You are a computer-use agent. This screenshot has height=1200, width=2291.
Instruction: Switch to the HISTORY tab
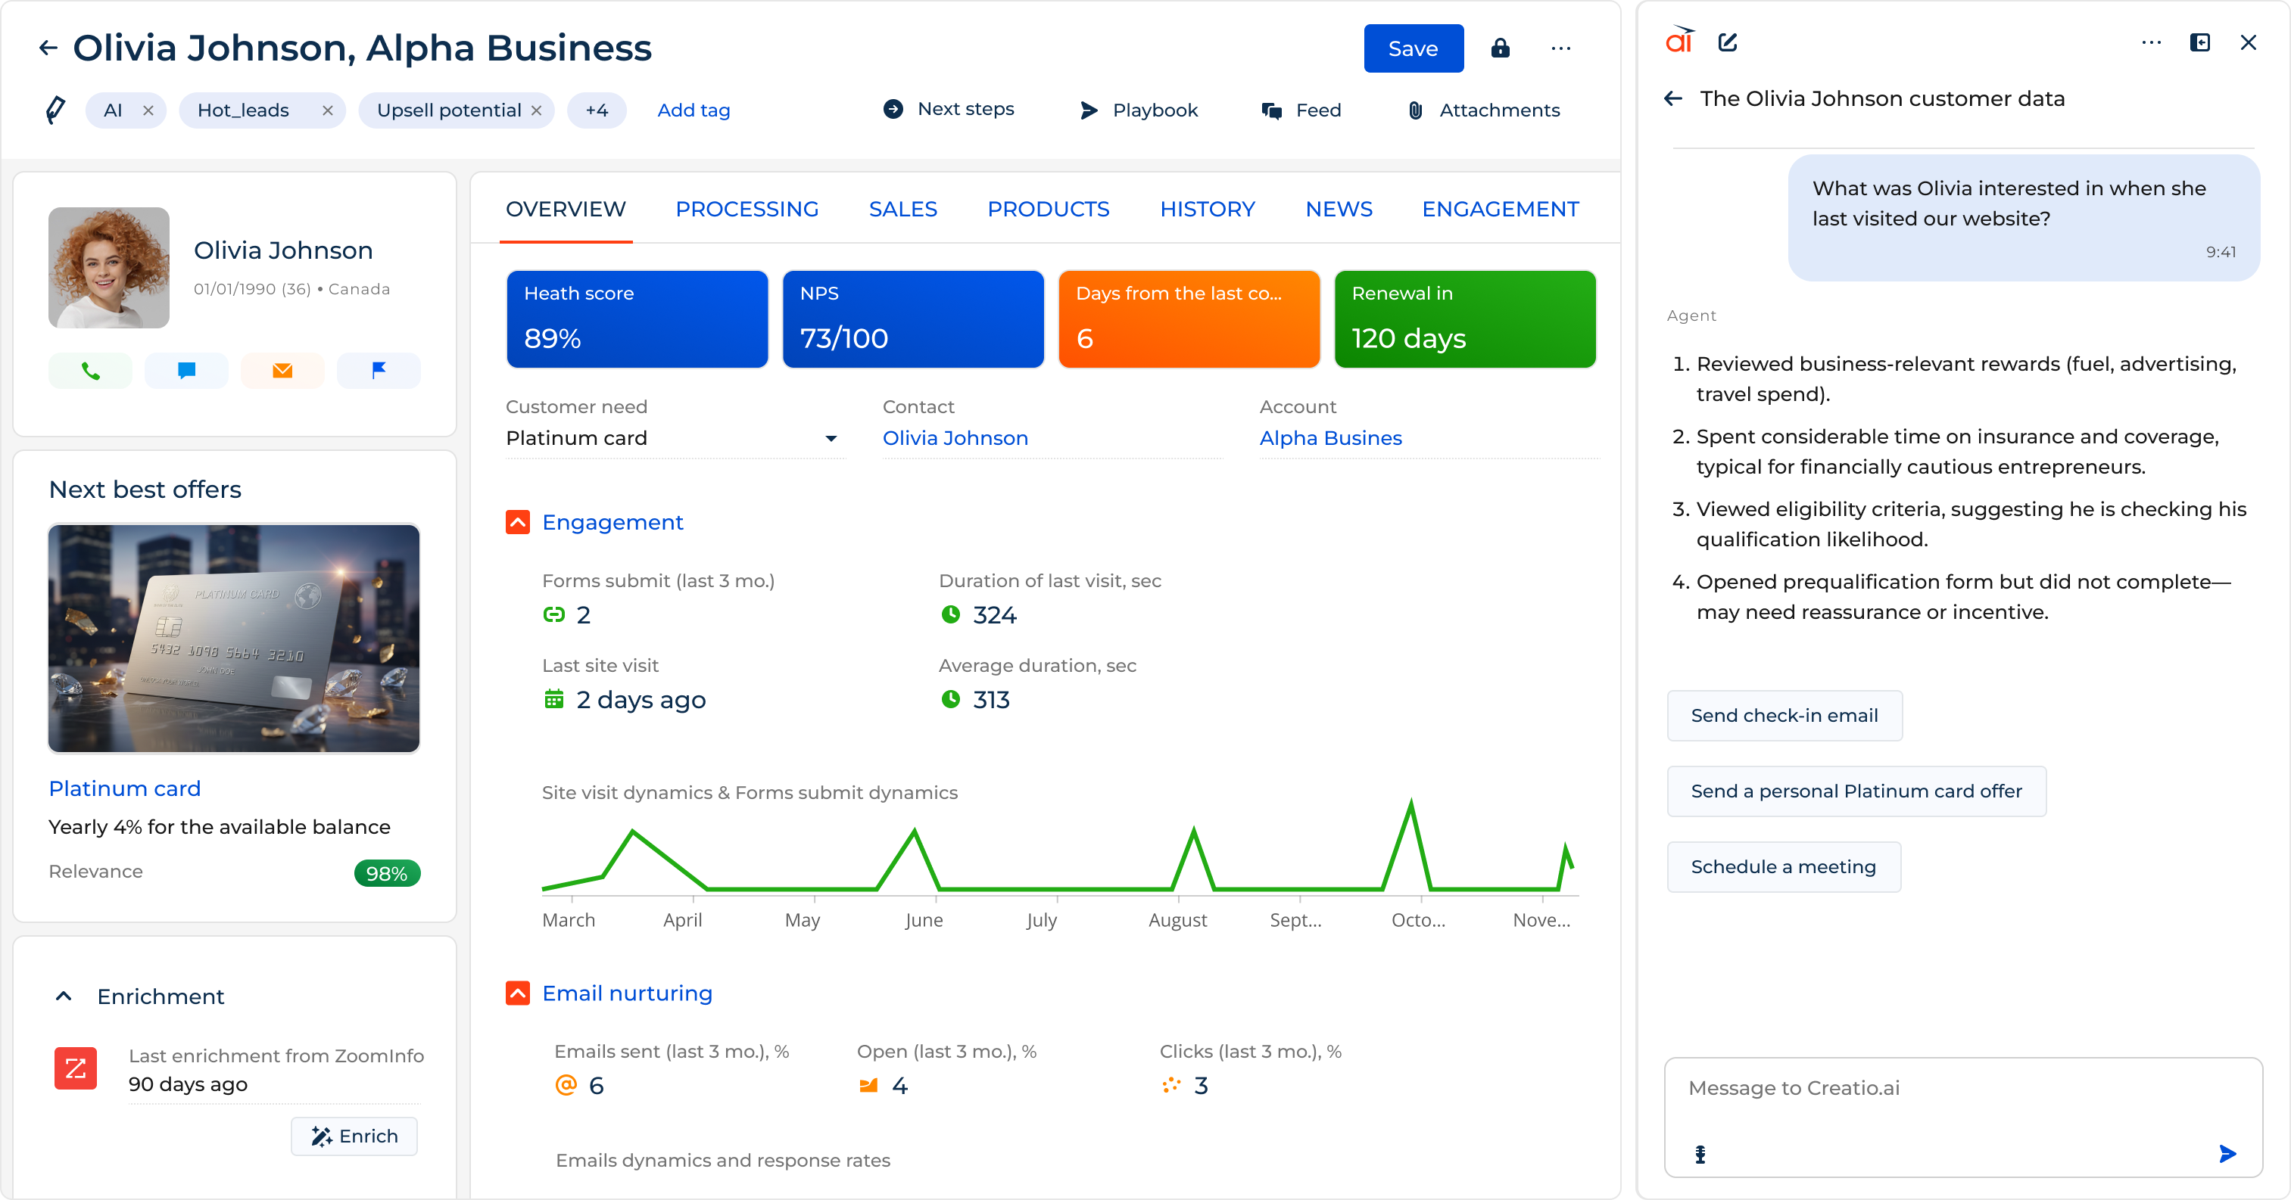1207,209
